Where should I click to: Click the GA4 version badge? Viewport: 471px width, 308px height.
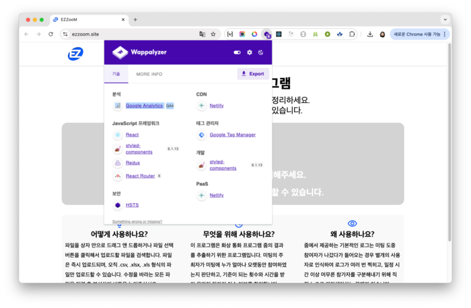[x=170, y=106]
